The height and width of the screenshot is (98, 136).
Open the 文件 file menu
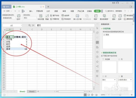point(8,11)
